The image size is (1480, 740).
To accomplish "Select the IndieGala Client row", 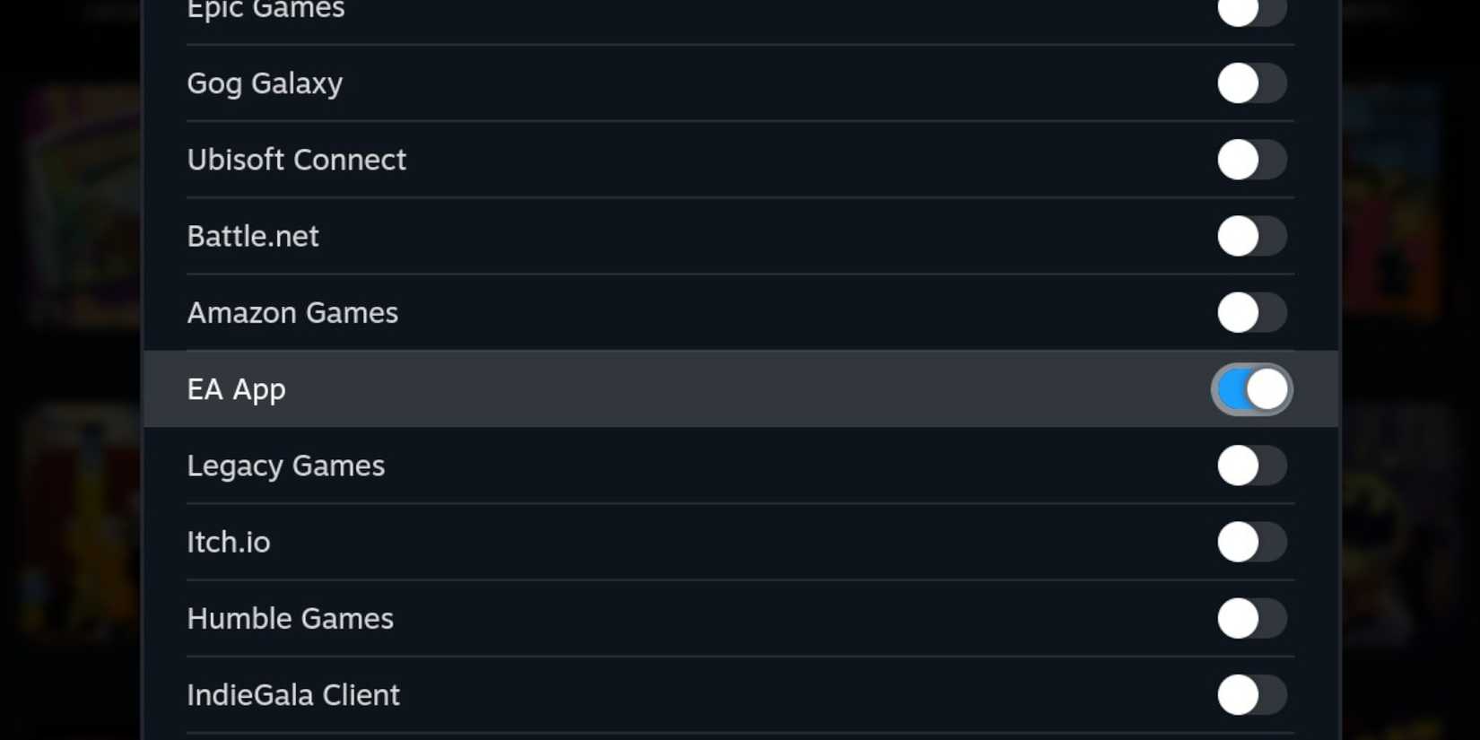I will tap(293, 694).
